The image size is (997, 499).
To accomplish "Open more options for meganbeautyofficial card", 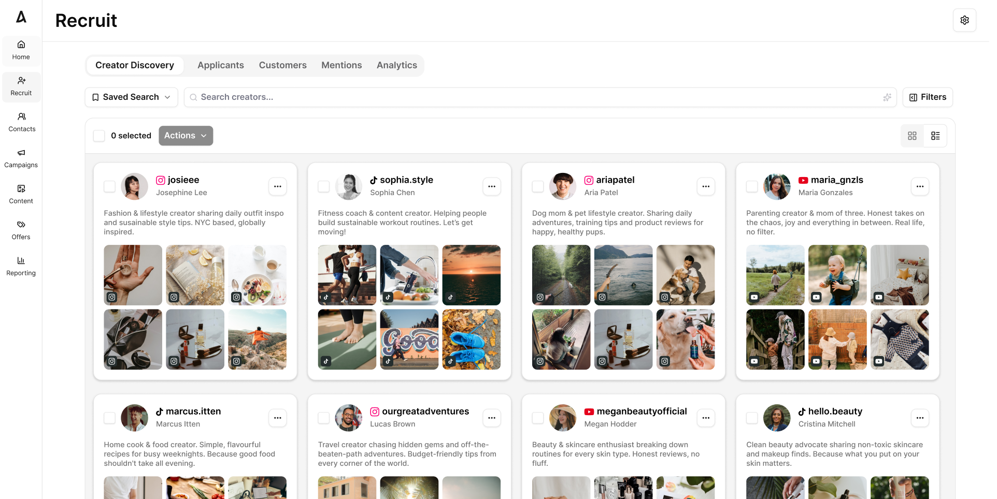I will pos(706,418).
